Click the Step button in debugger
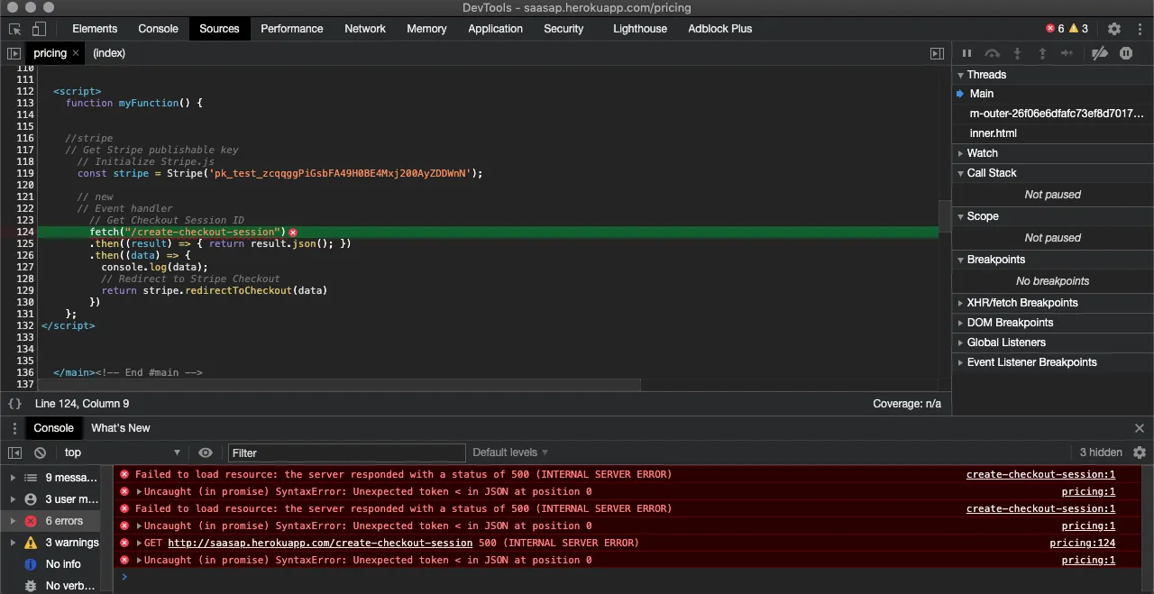 coord(1067,53)
